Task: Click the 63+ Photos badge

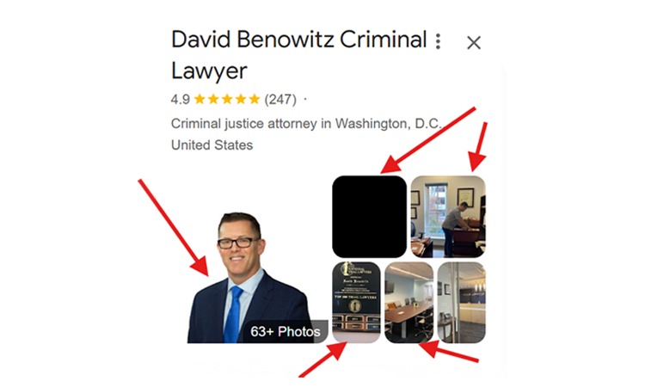Action: point(286,331)
